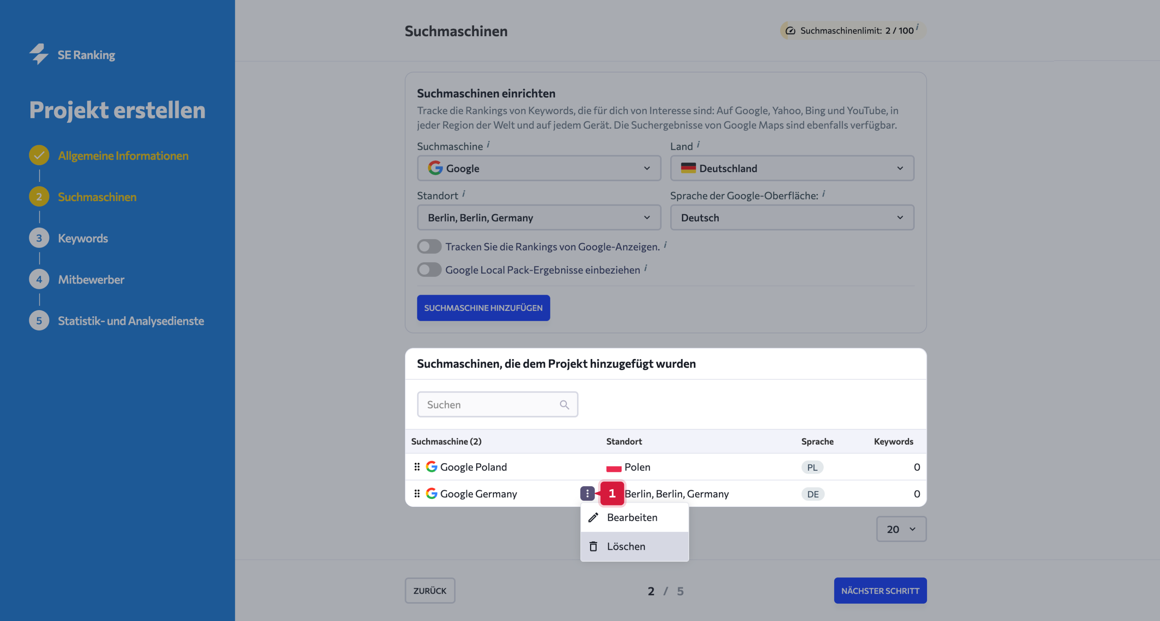
Task: Click the info icon after Google-Anzeigen text
Action: (665, 245)
